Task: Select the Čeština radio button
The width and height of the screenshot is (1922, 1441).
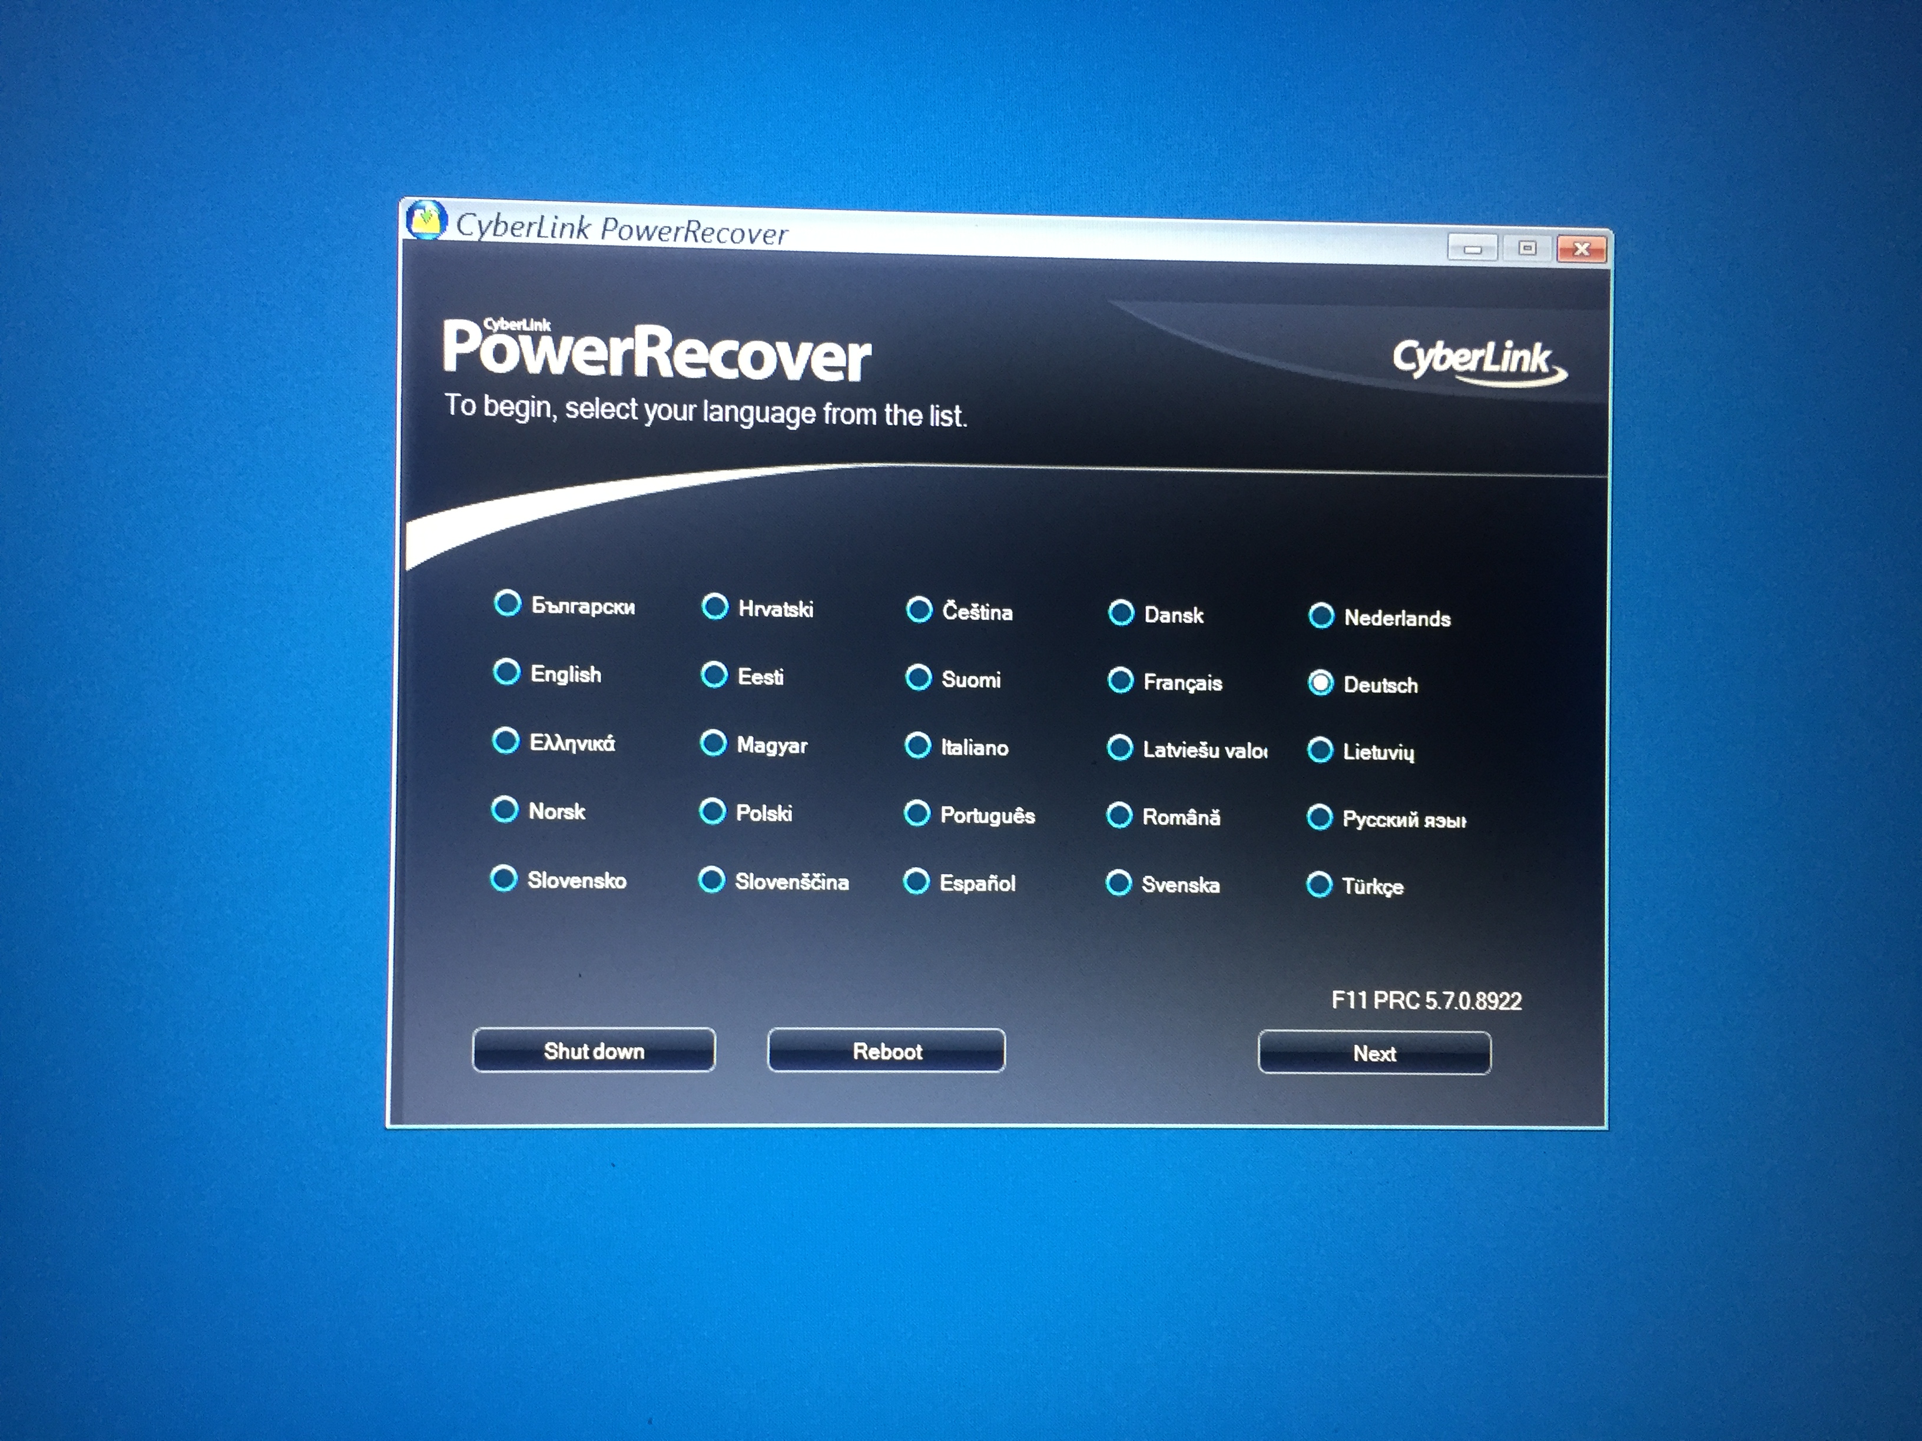Action: tap(919, 610)
